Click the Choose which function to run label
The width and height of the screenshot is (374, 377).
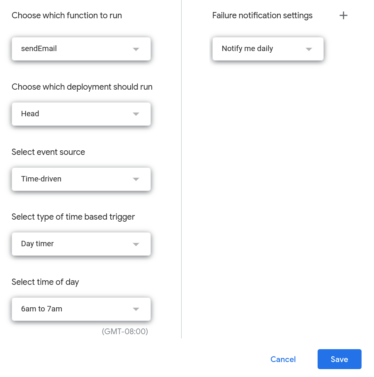[67, 15]
